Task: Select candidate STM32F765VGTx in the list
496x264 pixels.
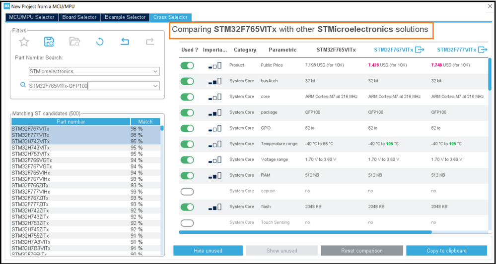Action: tap(86, 160)
